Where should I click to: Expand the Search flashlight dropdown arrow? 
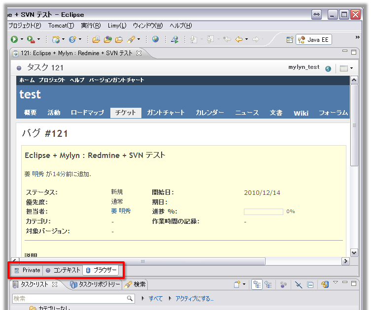point(138,39)
